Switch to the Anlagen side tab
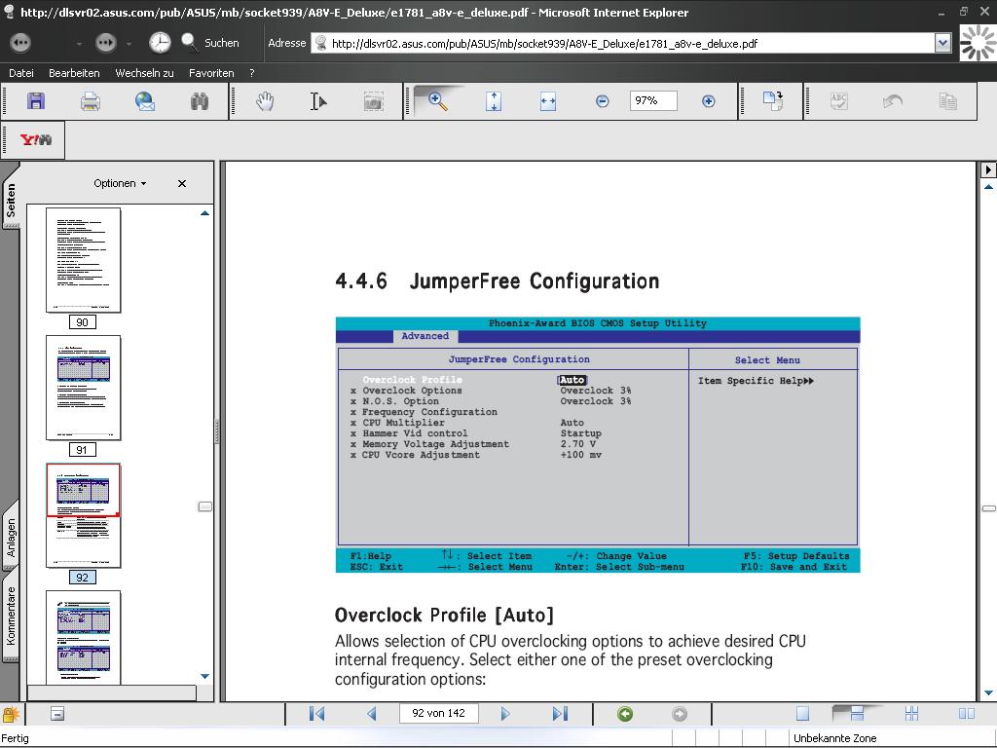 pyautogui.click(x=11, y=538)
